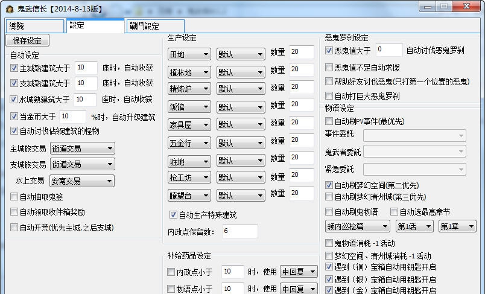Toggle 自动刷梦幻空间 checkbox
The image size is (485, 294).
(x=329, y=185)
